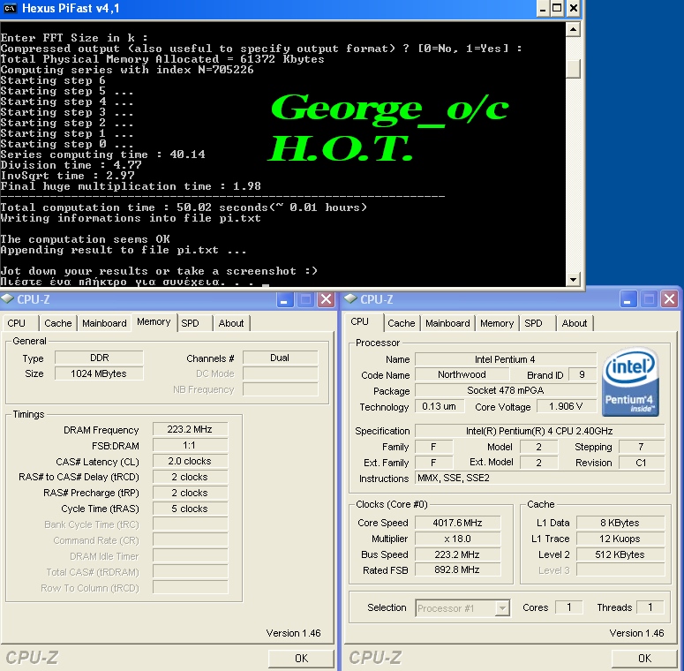Screen dimensions: 684x671
Task: Click the Intel Pentium 4 inside logo
Action: (x=630, y=381)
